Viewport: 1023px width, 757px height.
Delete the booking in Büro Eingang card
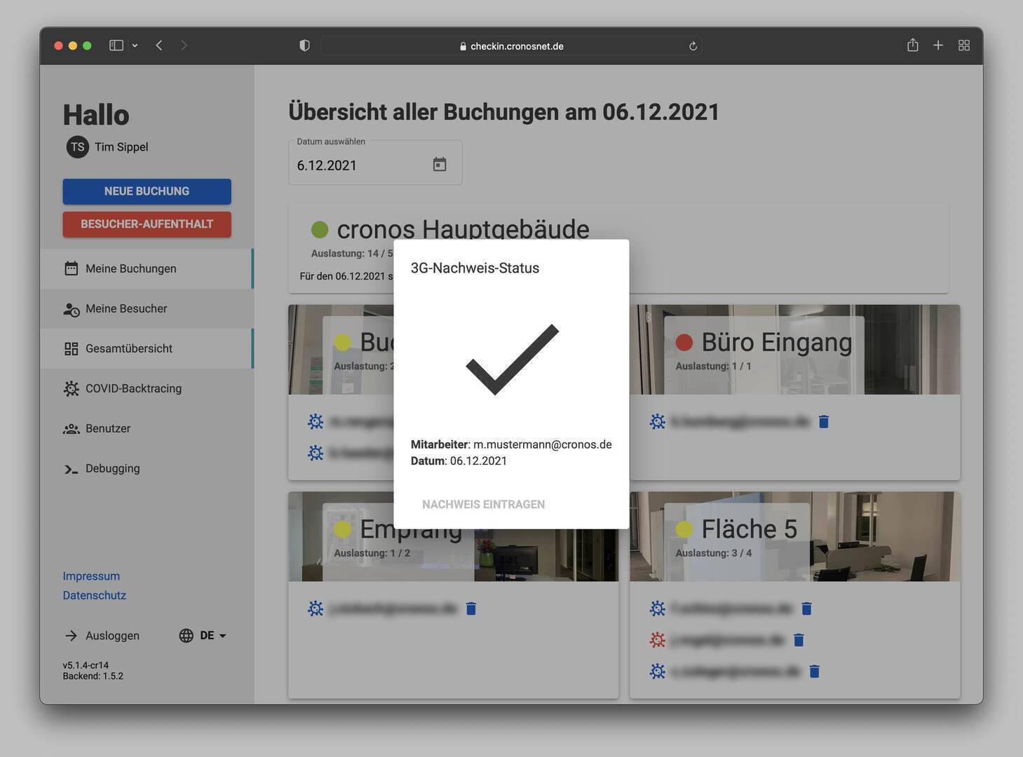point(824,421)
